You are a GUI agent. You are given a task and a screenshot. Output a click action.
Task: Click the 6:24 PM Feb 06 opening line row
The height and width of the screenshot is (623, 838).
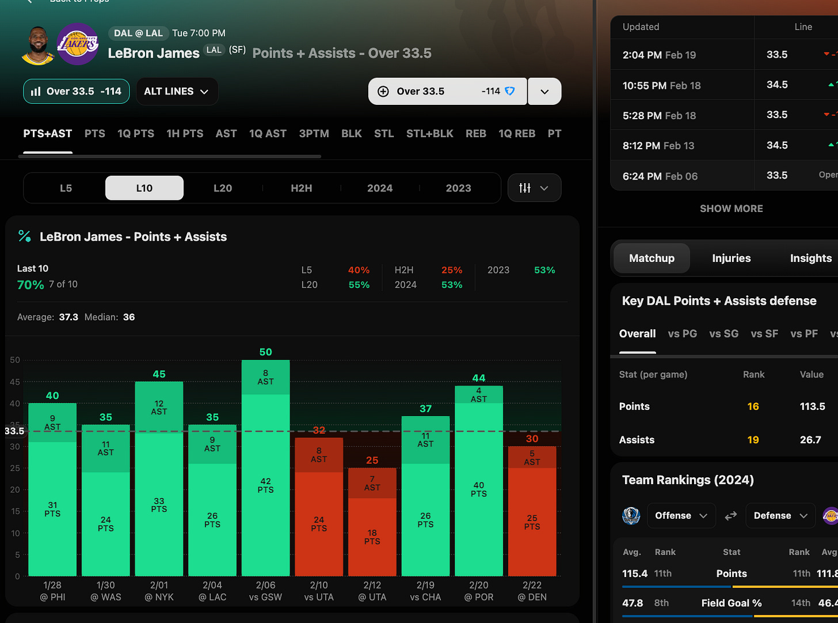point(724,176)
